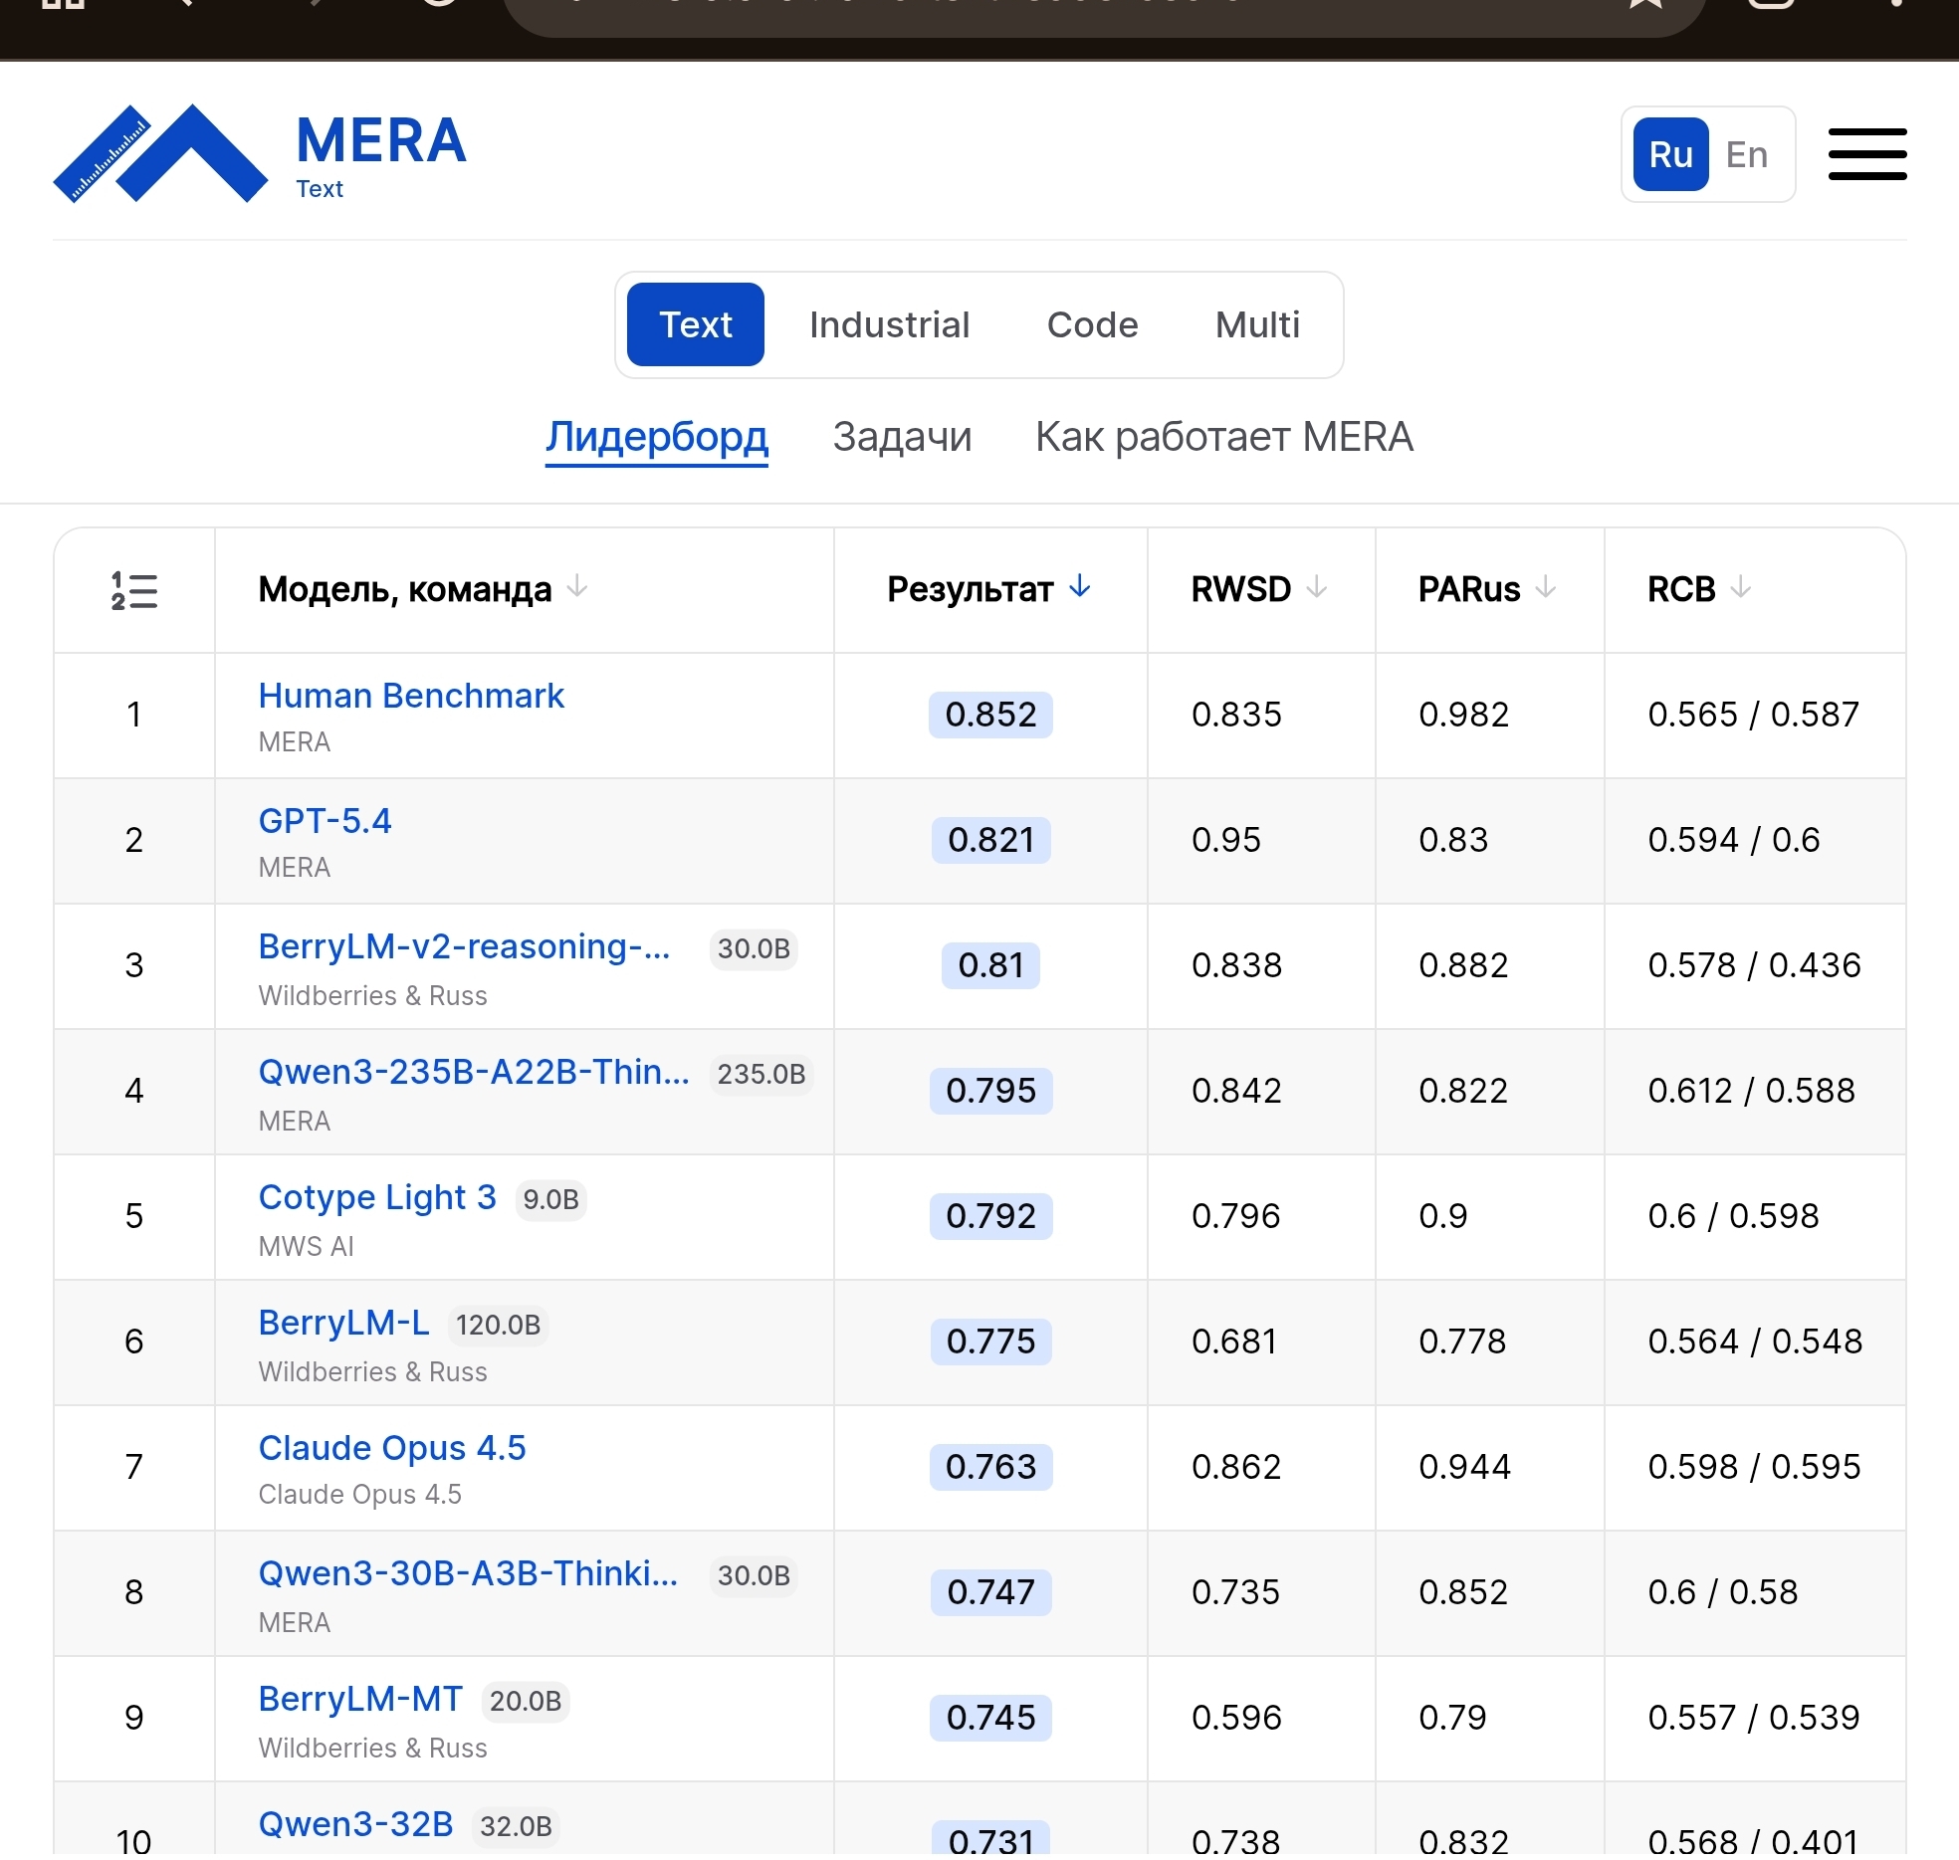
Task: Select the Text benchmark tab
Action: coord(696,324)
